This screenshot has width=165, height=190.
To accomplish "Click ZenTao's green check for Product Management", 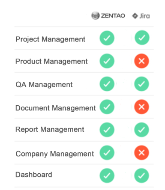I will [107, 61].
